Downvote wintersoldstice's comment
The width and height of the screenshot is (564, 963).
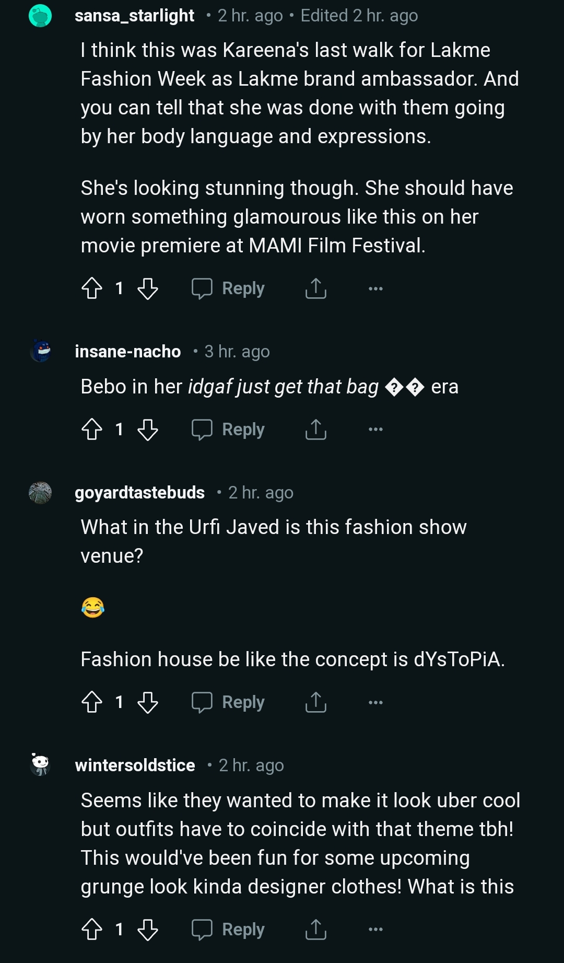click(x=147, y=930)
